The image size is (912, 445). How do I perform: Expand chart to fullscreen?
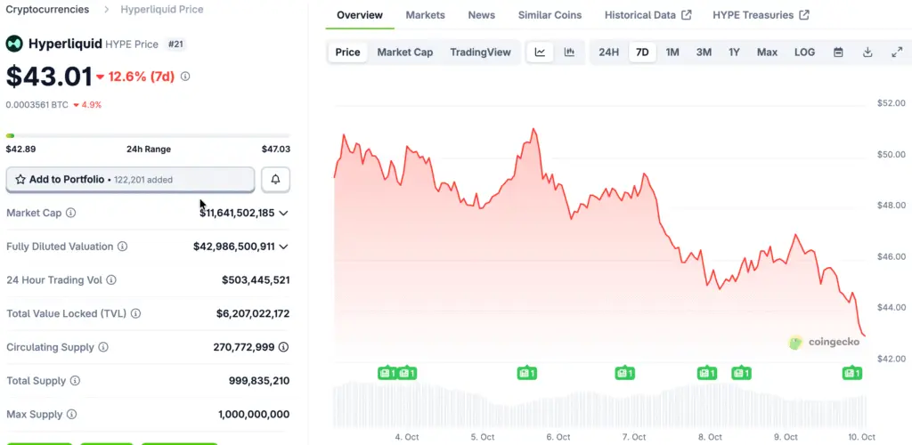pos(897,53)
